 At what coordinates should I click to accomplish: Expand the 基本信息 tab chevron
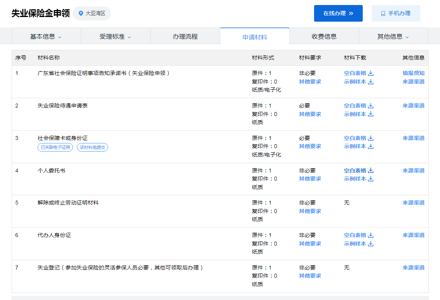tap(60, 37)
